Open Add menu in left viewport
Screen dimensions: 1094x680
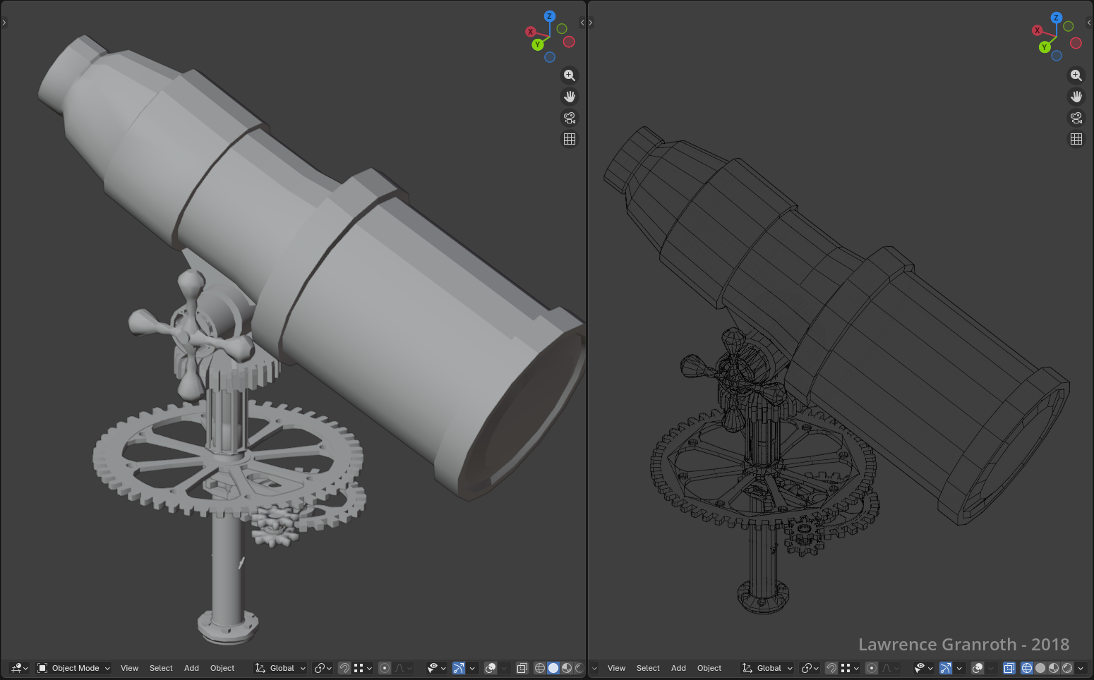pyautogui.click(x=191, y=668)
